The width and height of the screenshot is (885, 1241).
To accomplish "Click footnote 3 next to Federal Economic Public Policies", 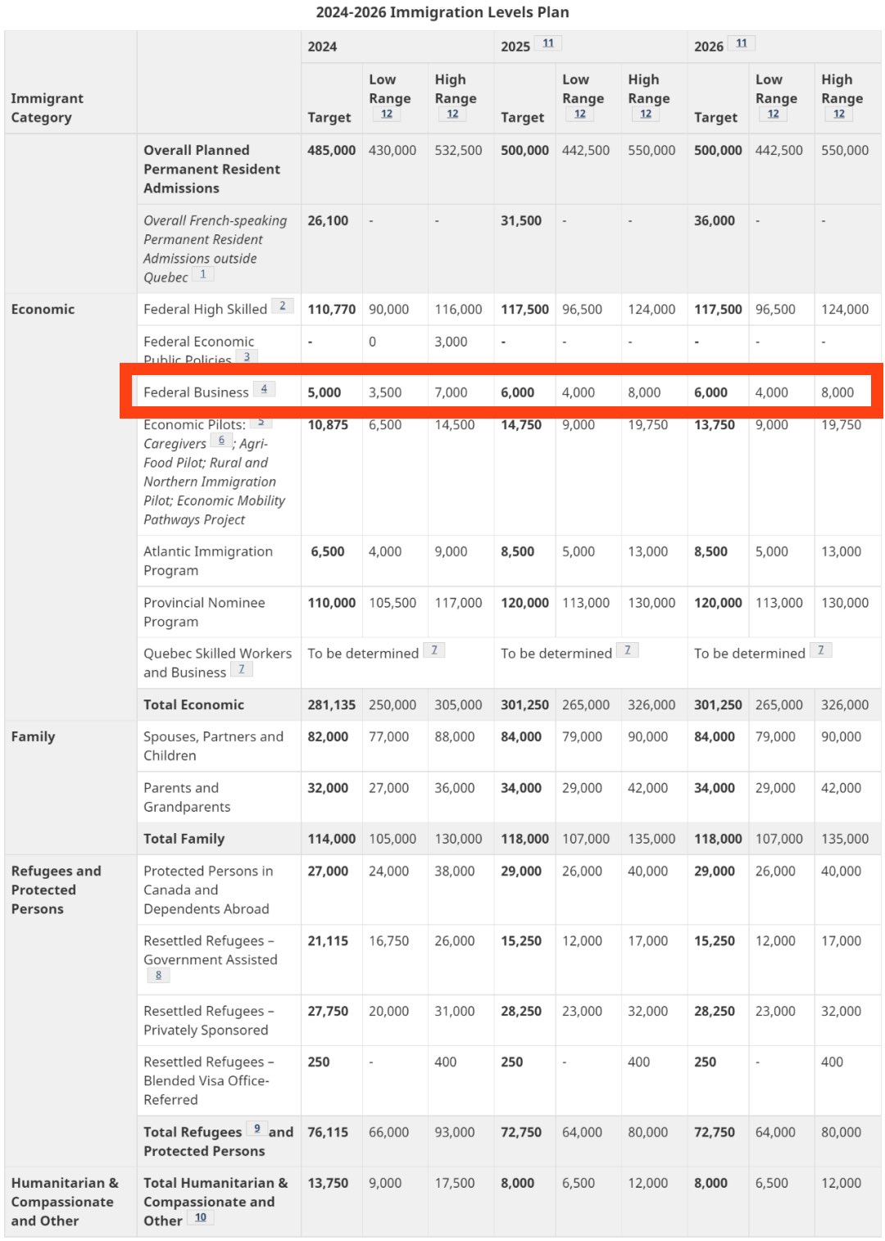I will pyautogui.click(x=247, y=356).
